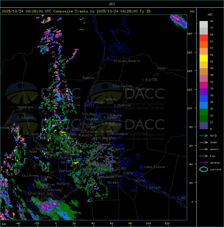Click the '100' tick on the vertical km axis
The height and width of the screenshot is (227, 224).
tap(190, 108)
